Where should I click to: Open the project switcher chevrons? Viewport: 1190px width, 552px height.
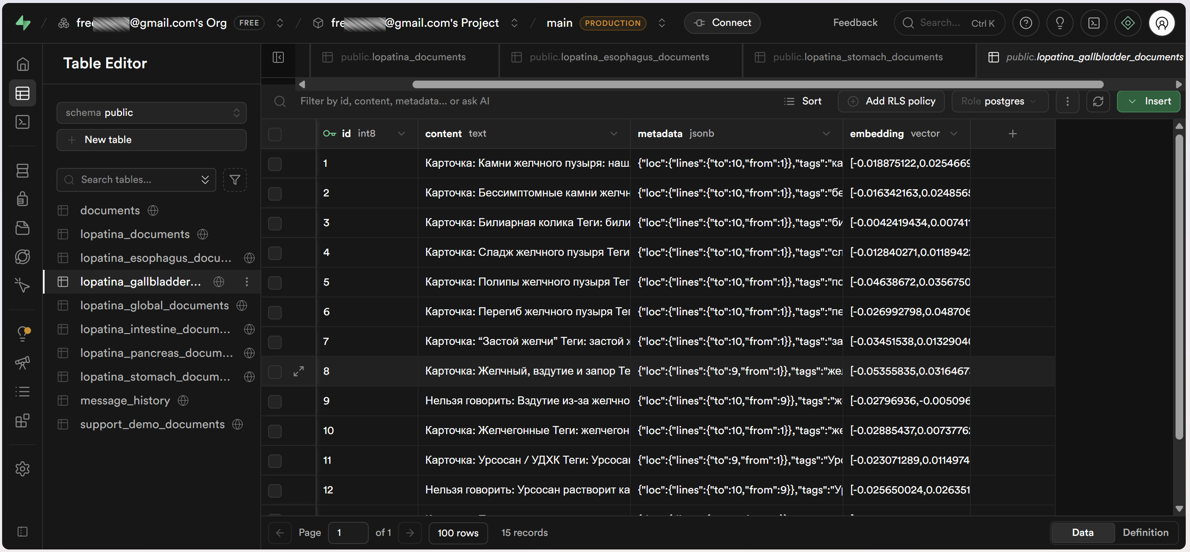(514, 22)
